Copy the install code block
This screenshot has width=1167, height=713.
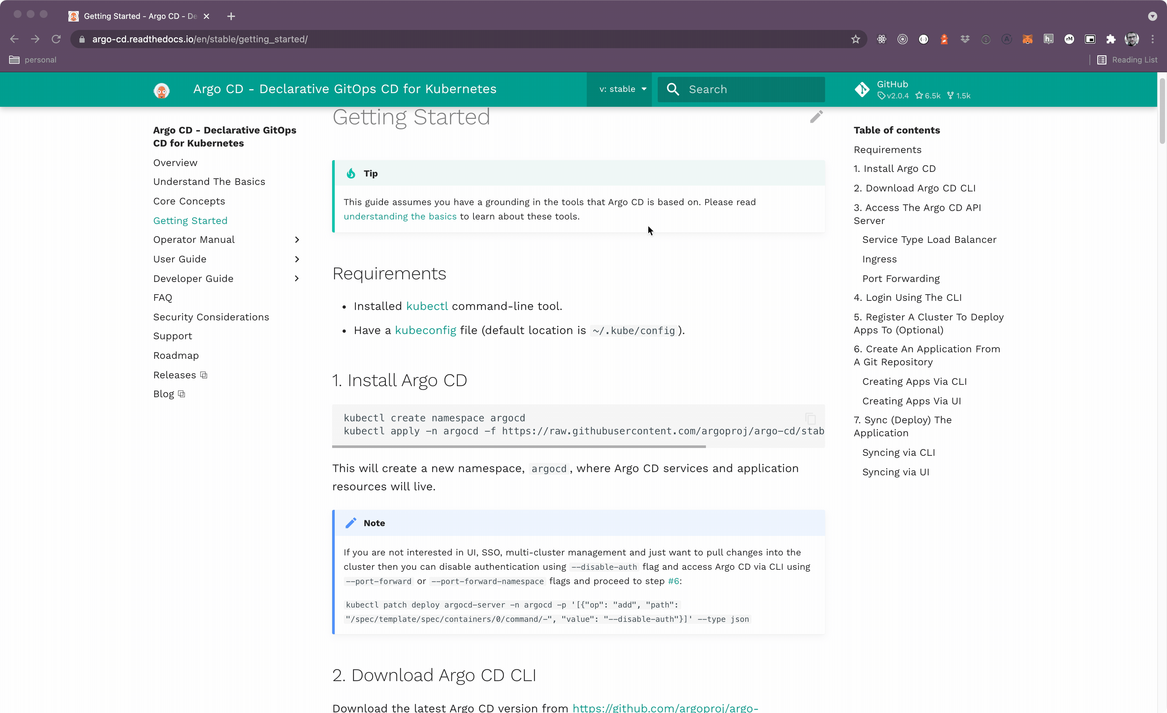click(x=810, y=418)
